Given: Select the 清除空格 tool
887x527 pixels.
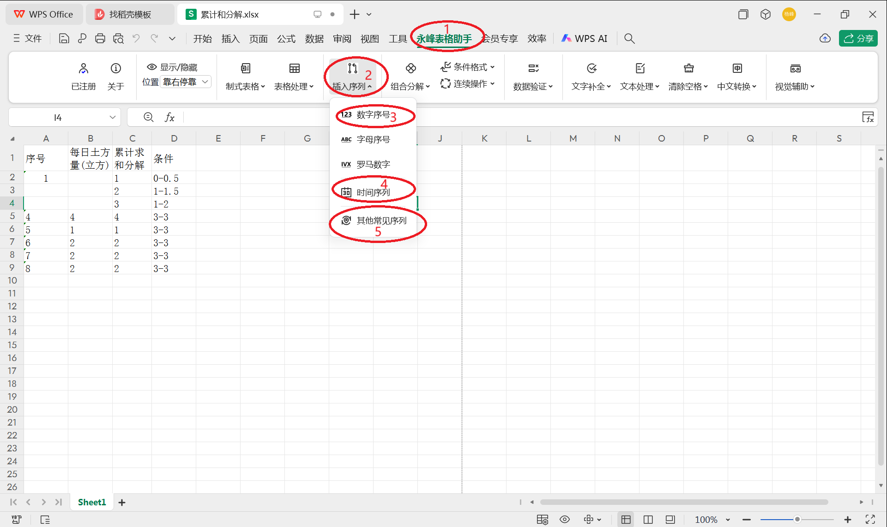Looking at the screenshot, I should pos(688,76).
